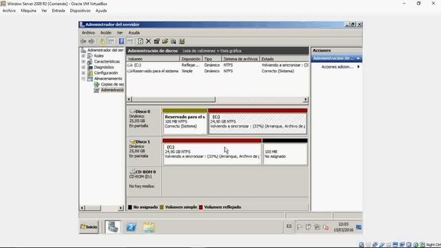Viewport: 441px width, 248px height.
Task: Click the red-marked tray icon beside clock
Action: coord(326,227)
